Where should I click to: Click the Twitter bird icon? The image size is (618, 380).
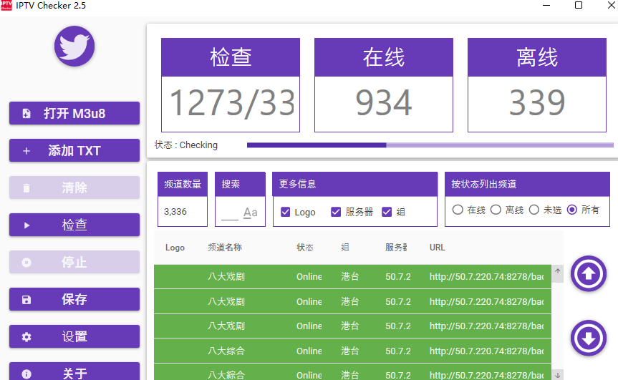click(x=74, y=47)
